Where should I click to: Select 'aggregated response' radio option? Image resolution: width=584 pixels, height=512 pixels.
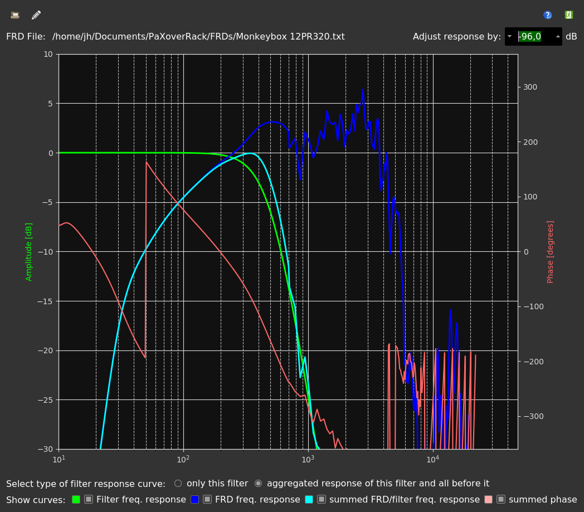[258, 484]
